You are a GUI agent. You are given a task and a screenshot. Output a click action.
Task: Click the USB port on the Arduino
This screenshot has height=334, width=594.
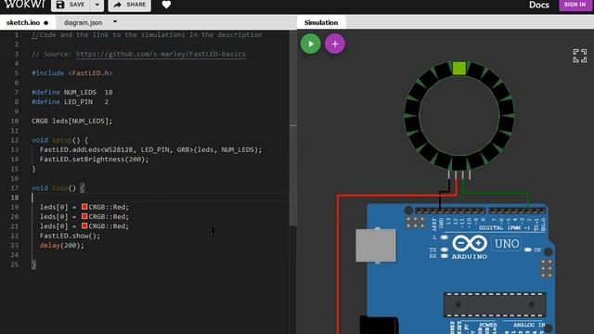pyautogui.click(x=375, y=246)
